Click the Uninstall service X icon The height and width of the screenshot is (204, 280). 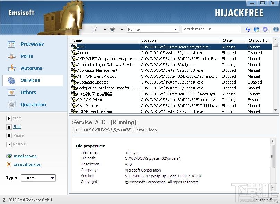pos(9,164)
